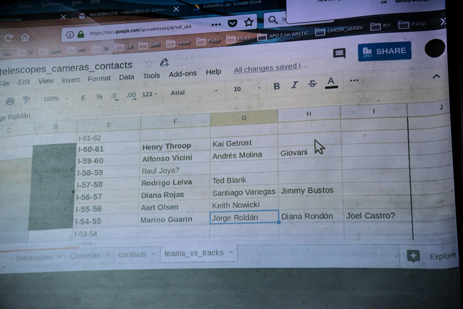The height and width of the screenshot is (309, 463).
Task: Open the font size 10 dropdown
Action: point(246,89)
